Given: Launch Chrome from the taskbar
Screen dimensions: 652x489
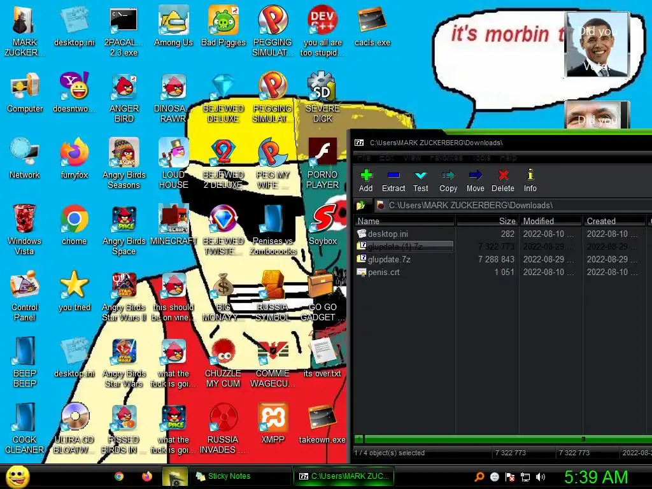Looking at the screenshot, I should (119, 476).
